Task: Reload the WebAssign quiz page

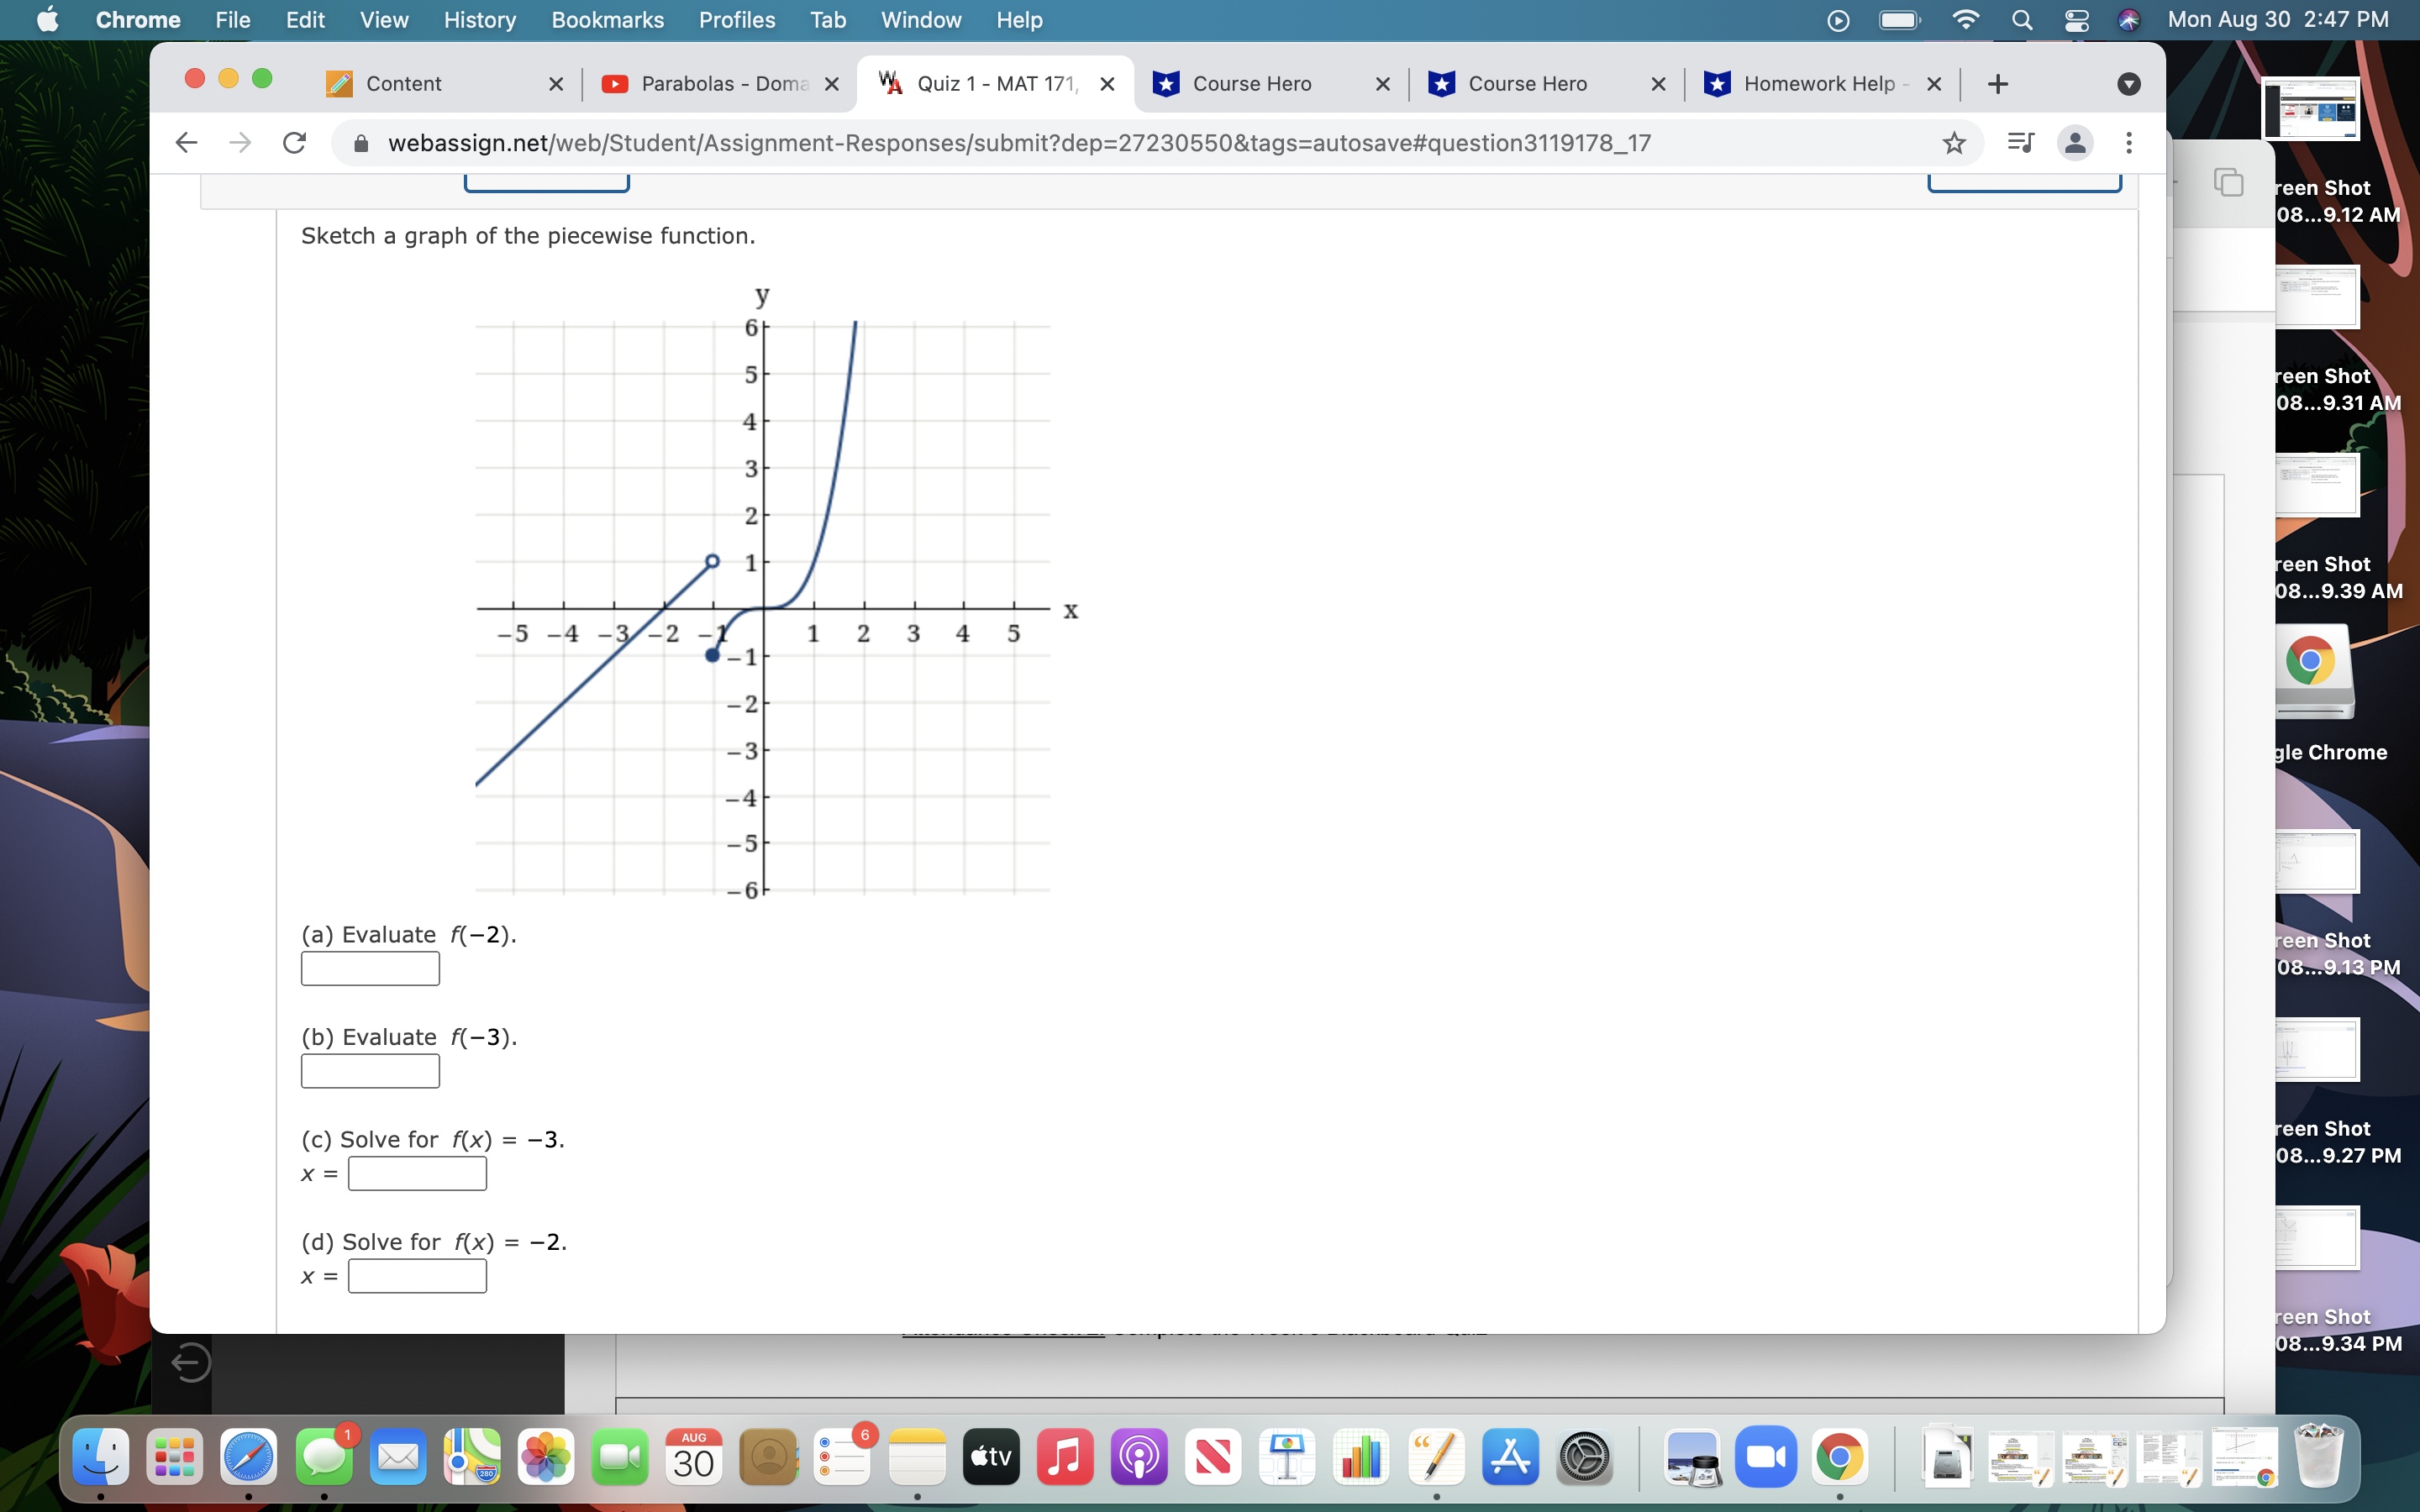Action: 292,142
